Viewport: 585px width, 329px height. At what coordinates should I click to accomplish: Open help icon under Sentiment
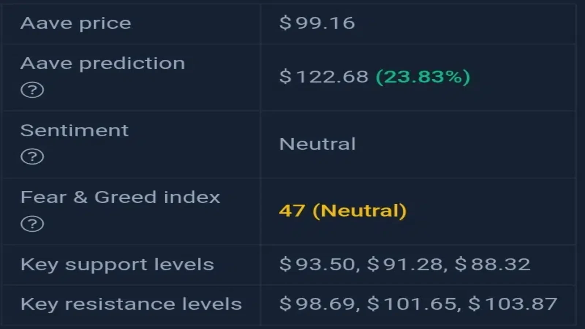tap(32, 157)
